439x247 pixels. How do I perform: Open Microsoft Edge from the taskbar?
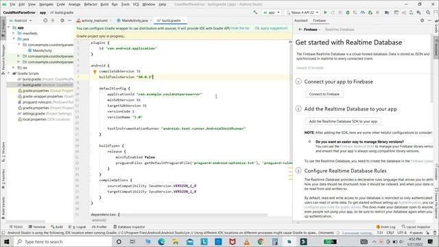[x=161, y=242]
